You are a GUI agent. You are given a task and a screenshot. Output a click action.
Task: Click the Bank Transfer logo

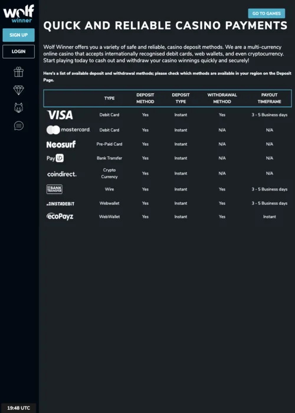tap(54, 189)
